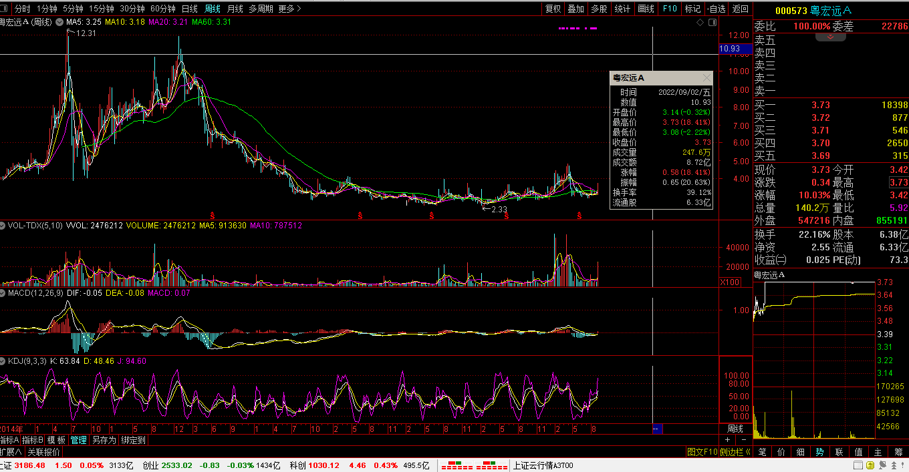Close the 粤宏远A data tooltip
The width and height of the screenshot is (909, 472).
tap(707, 78)
